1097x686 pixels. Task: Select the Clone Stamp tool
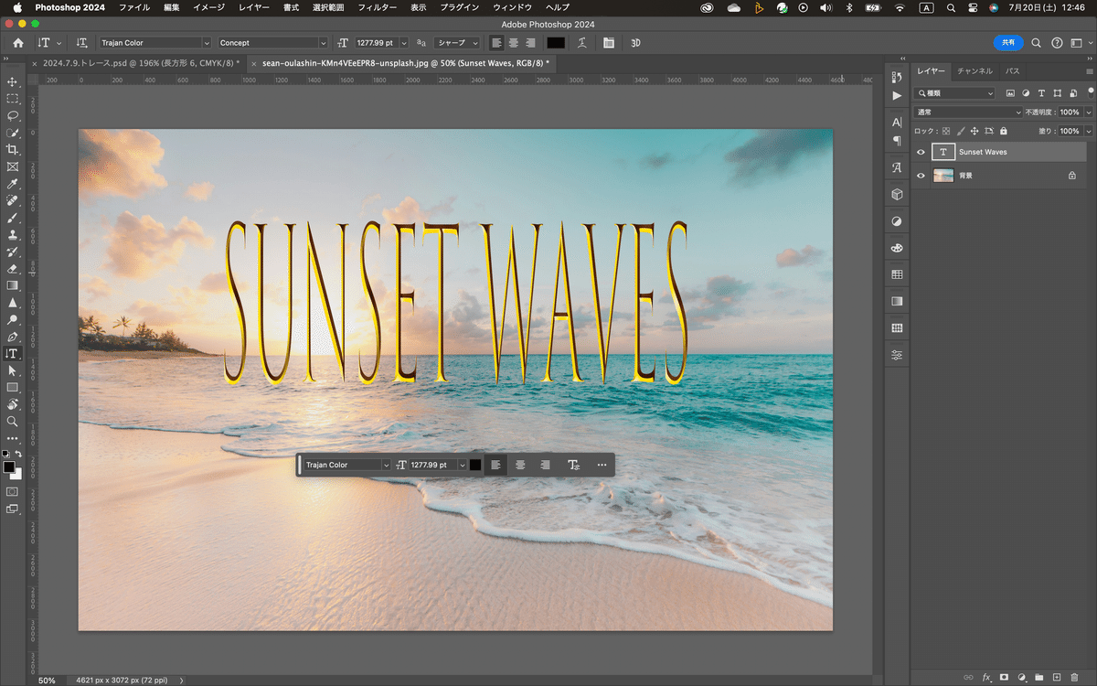pos(12,235)
